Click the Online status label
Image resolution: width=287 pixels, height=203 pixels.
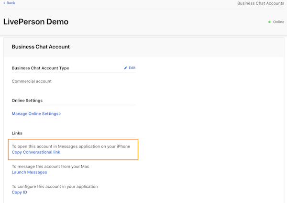[x=278, y=22]
